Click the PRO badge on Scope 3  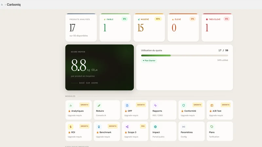pyautogui.click(x=143, y=126)
